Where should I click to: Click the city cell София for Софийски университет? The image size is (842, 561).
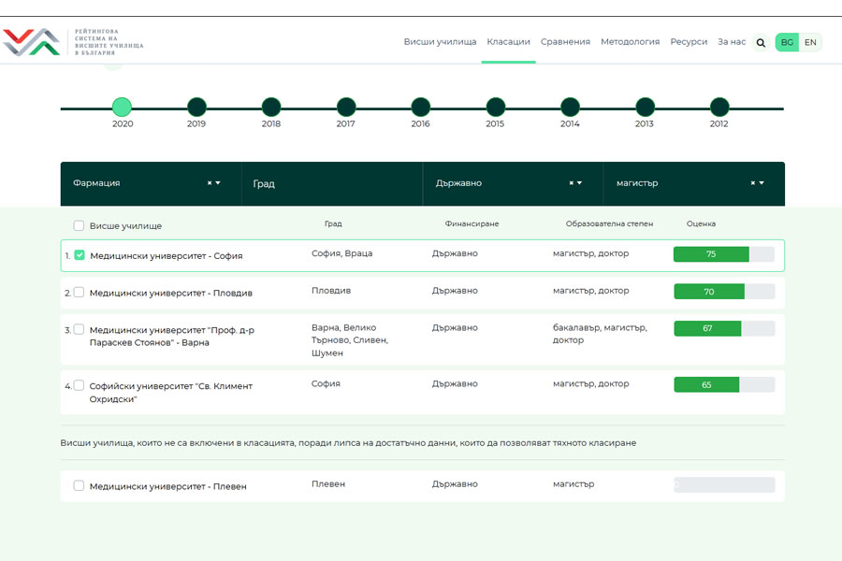(x=326, y=383)
